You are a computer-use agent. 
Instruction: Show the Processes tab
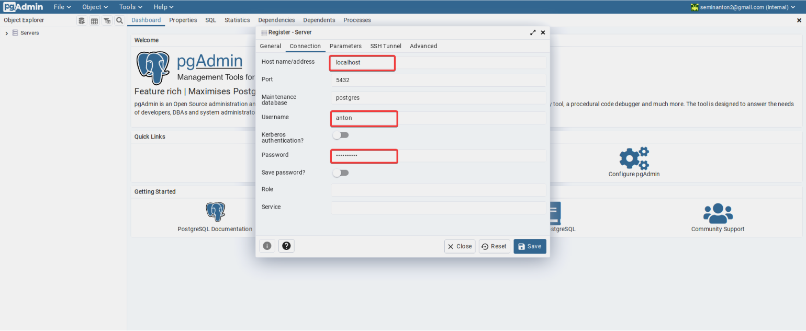click(x=357, y=20)
